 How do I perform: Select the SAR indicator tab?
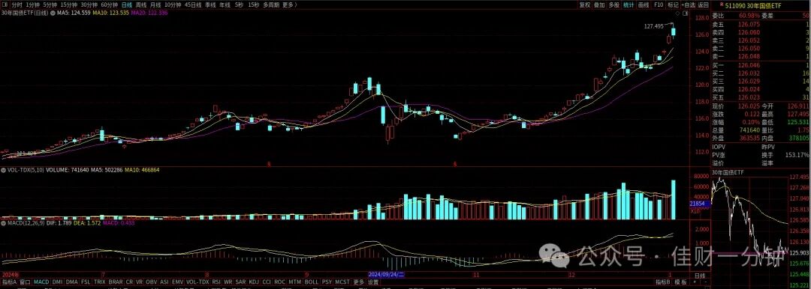click(240, 282)
